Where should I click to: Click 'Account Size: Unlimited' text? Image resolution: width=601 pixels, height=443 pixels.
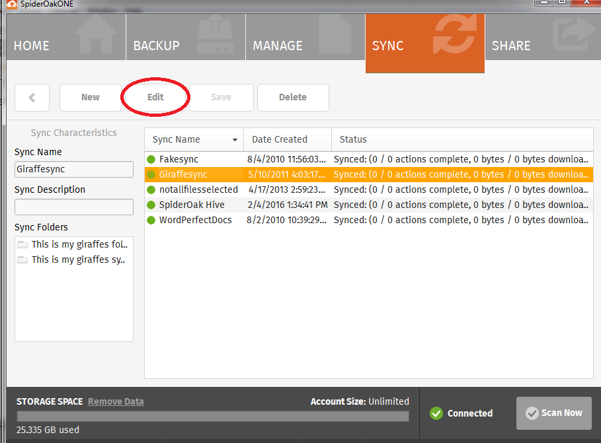[x=360, y=401]
